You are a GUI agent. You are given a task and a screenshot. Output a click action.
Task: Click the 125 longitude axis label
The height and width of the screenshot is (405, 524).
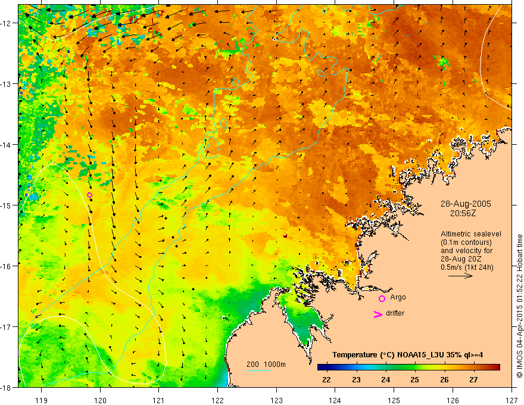pos(394,400)
